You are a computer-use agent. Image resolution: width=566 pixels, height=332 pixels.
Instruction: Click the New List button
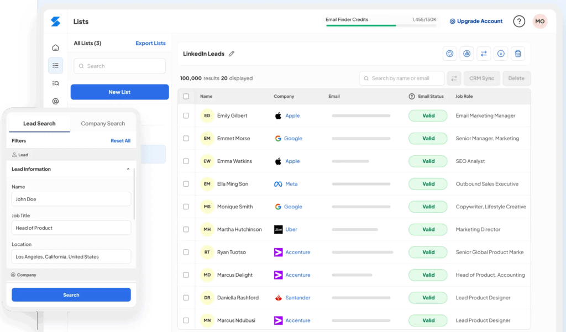click(x=119, y=92)
